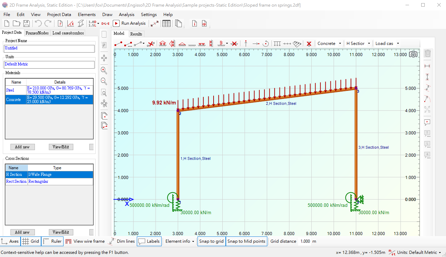Switch to the Results tab
Screen dimensions: 446x257
pos(136,34)
